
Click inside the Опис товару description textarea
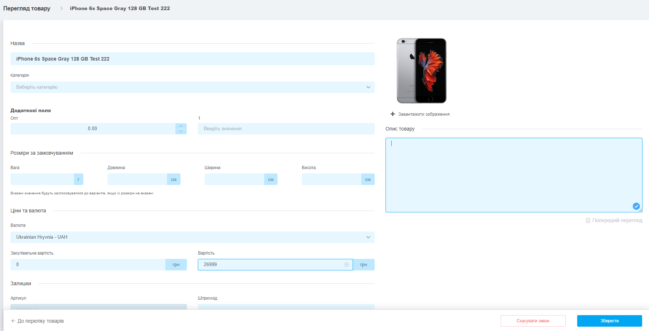(514, 175)
